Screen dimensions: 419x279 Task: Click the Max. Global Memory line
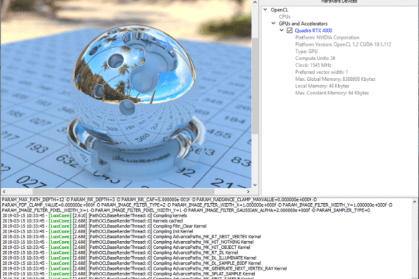[335, 79]
